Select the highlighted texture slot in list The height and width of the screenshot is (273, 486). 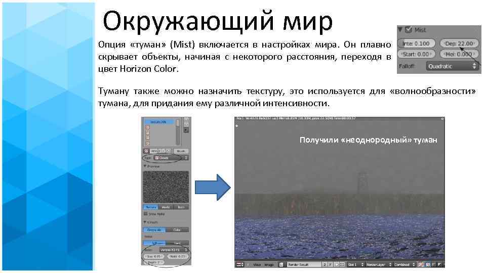click(x=159, y=122)
